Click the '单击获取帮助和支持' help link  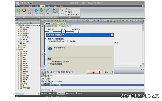62,72
